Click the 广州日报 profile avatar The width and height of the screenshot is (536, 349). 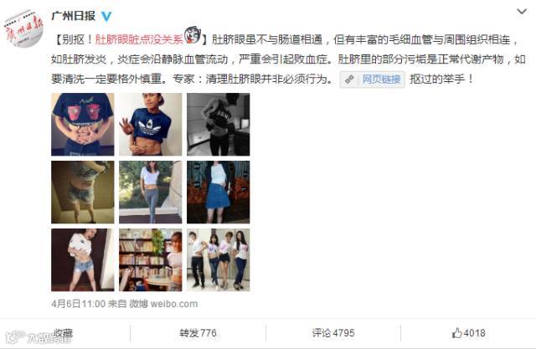pyautogui.click(x=23, y=29)
